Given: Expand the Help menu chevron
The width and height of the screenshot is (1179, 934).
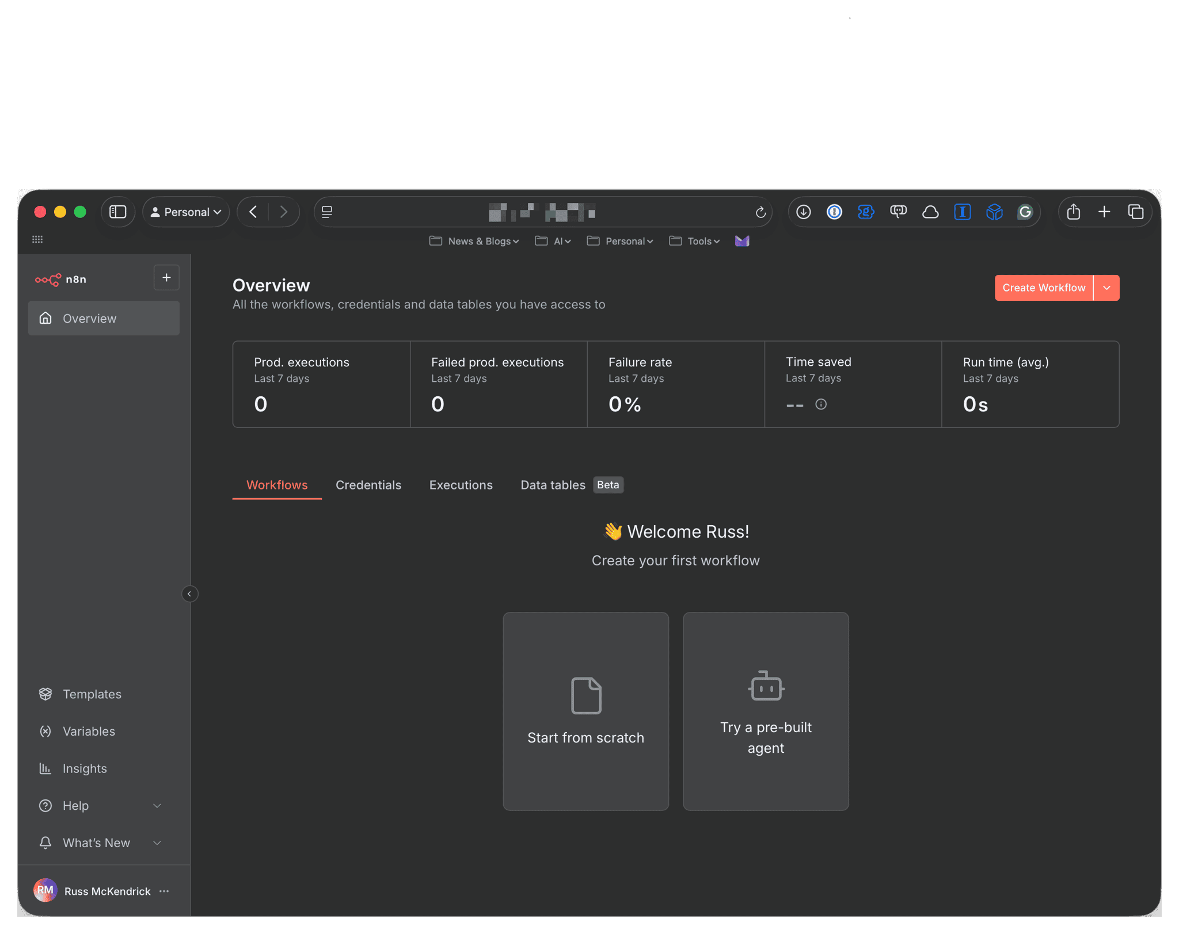Looking at the screenshot, I should tap(157, 806).
